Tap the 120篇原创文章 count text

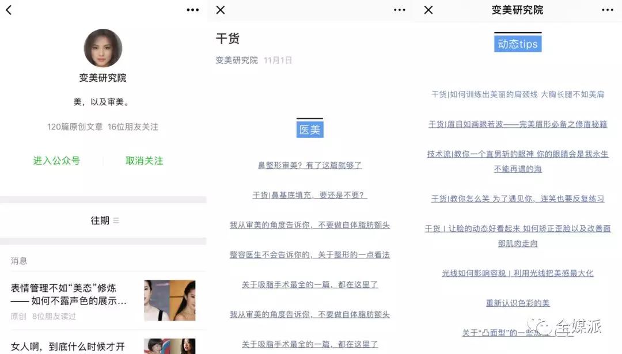pyautogui.click(x=75, y=127)
